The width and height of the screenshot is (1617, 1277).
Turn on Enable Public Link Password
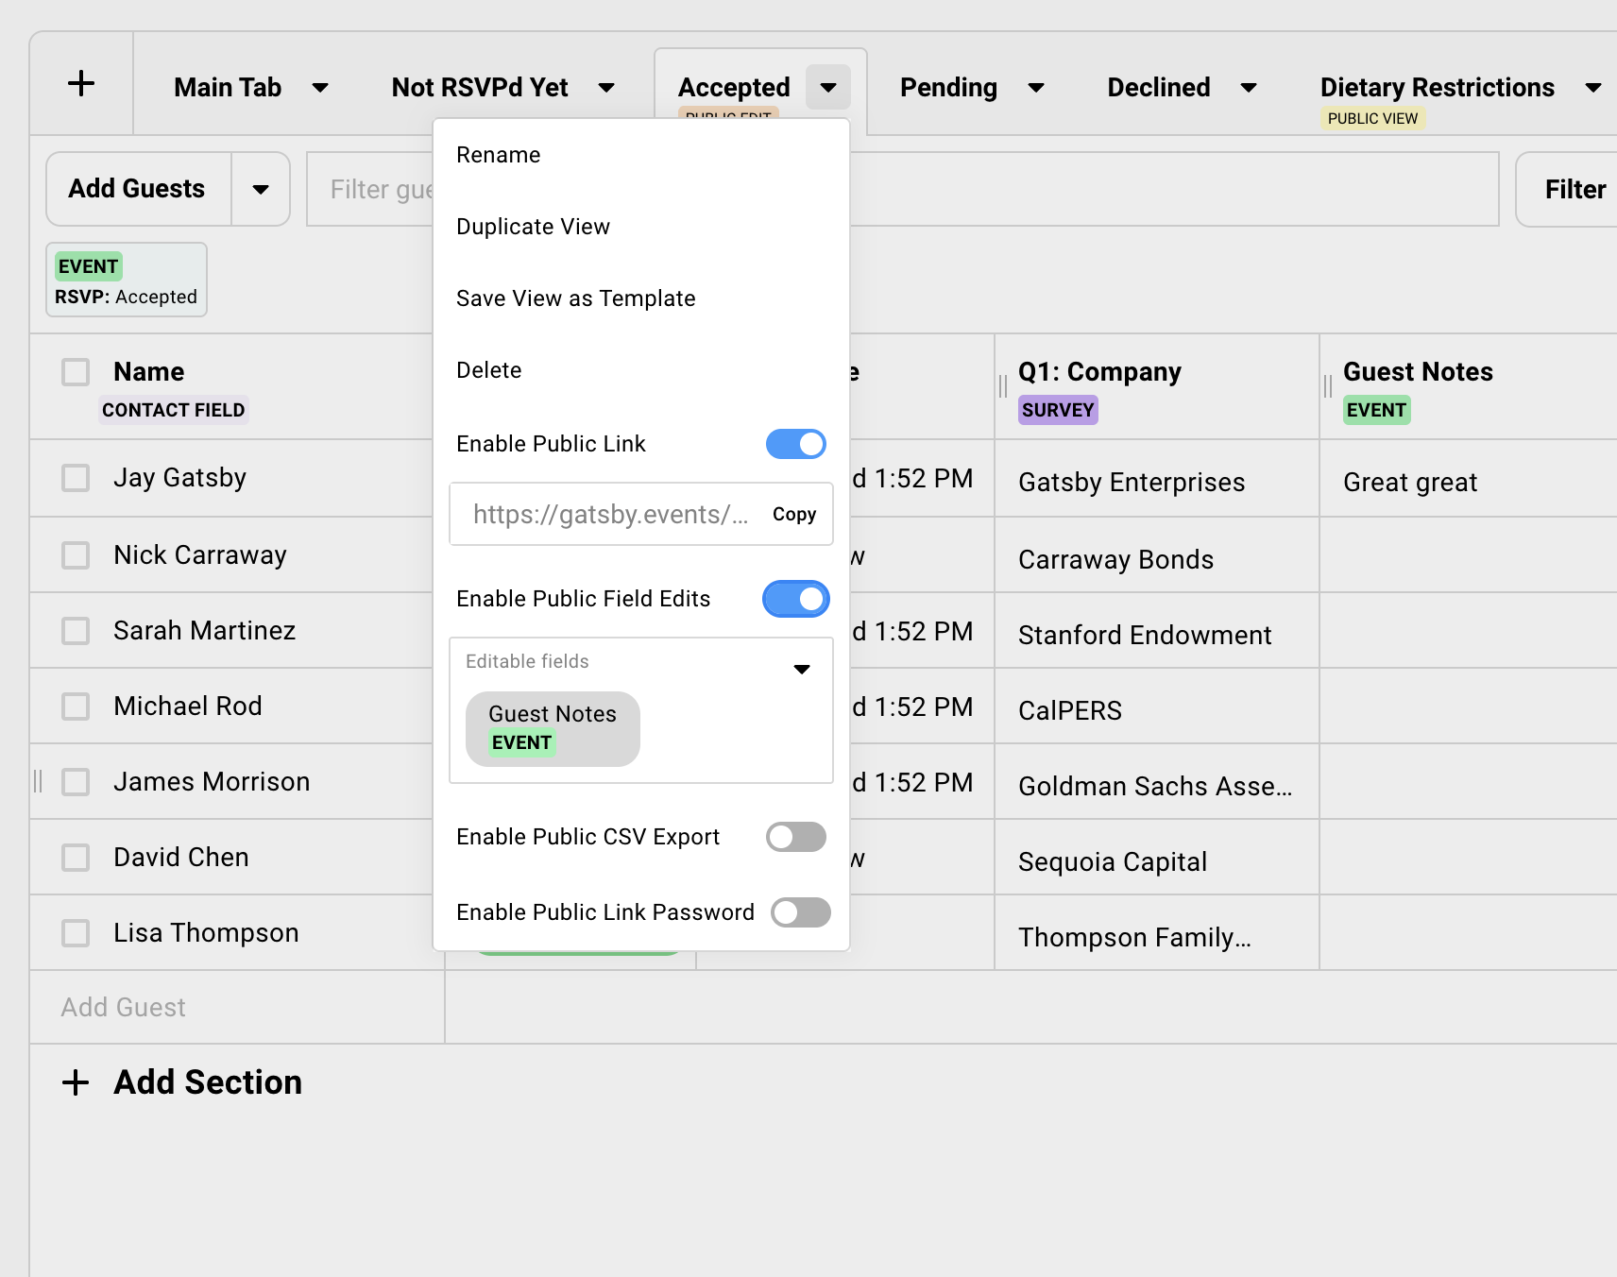pos(799,912)
